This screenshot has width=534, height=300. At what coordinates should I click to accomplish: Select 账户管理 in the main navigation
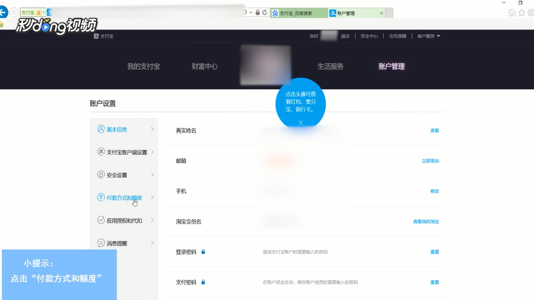[x=391, y=67]
